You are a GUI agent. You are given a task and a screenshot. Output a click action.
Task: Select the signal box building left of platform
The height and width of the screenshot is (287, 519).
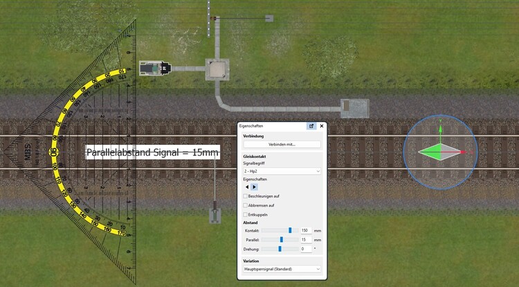point(155,68)
